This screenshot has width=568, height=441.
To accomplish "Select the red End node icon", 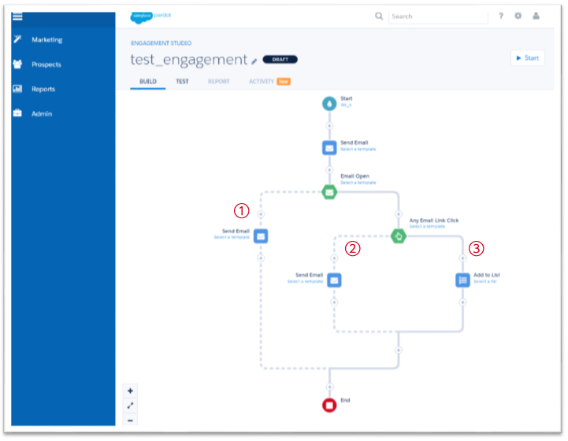I will (x=329, y=405).
